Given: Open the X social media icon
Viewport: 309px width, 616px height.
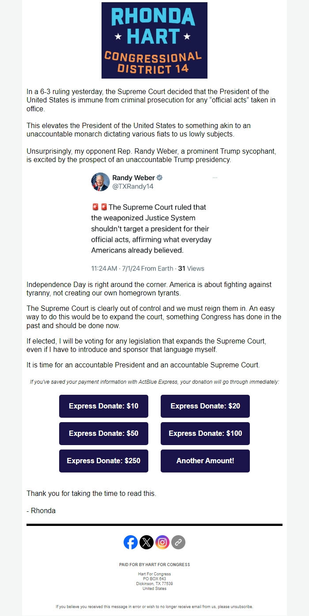Looking at the screenshot, I should point(147,542).
